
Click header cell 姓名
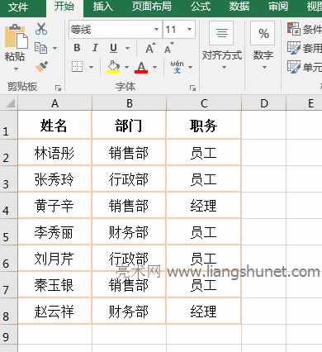54,125
